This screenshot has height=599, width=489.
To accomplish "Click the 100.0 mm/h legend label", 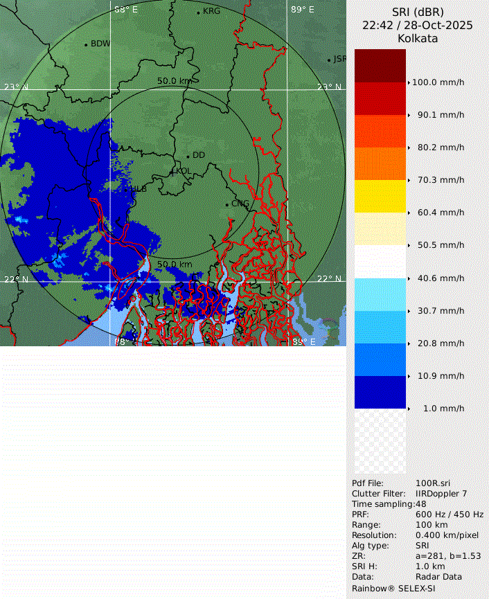I will (438, 82).
